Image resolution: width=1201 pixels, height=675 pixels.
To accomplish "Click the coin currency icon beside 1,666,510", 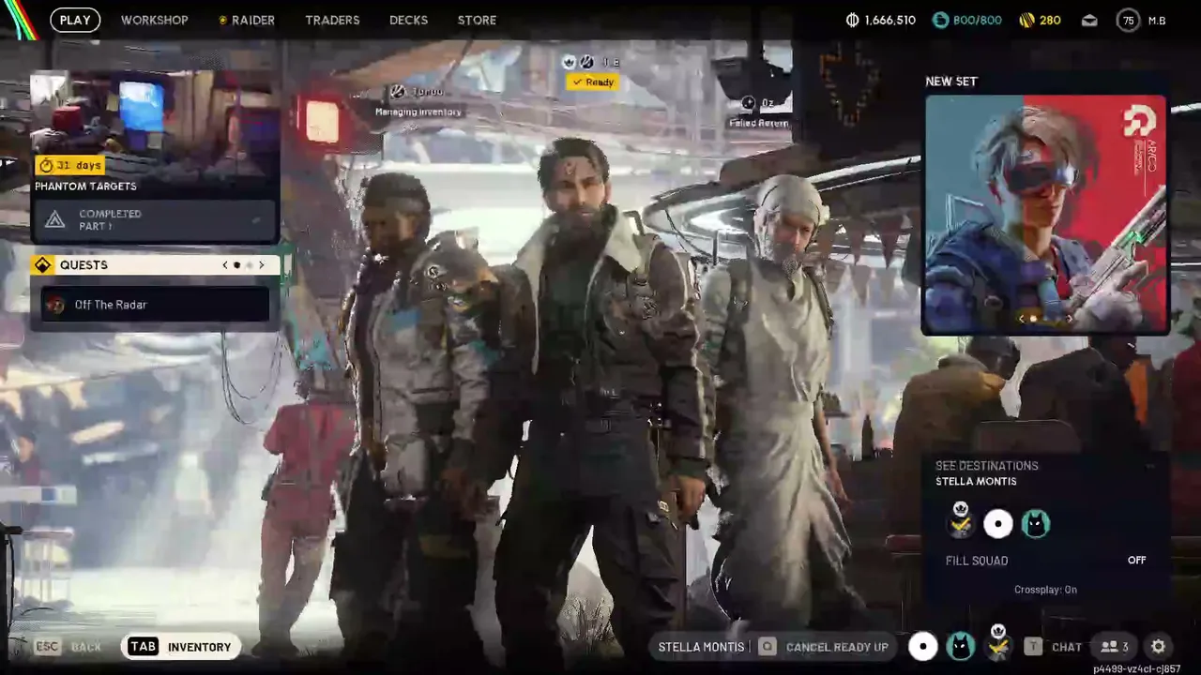I will pos(852,20).
